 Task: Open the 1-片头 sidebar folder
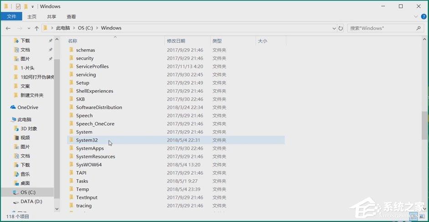click(27, 68)
